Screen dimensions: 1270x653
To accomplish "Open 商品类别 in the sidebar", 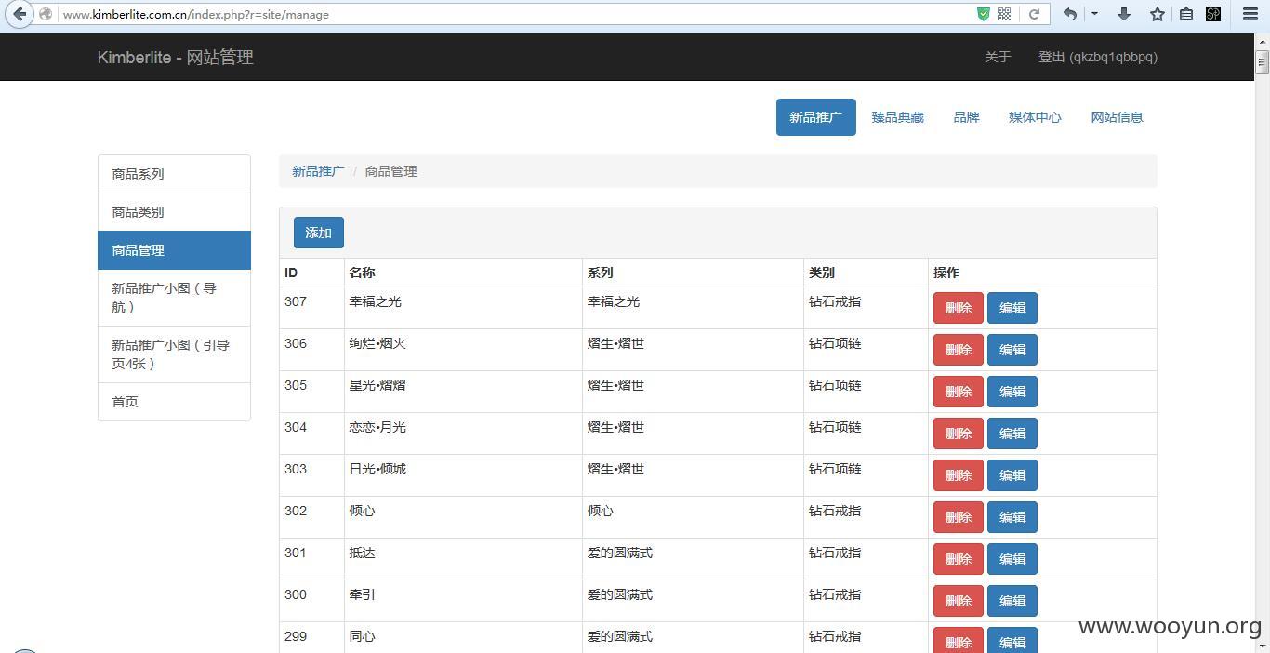I will tap(174, 212).
